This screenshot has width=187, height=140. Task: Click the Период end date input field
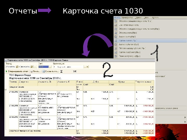(25, 67)
